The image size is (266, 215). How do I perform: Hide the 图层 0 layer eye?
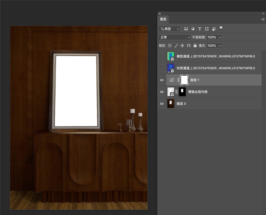(x=162, y=104)
